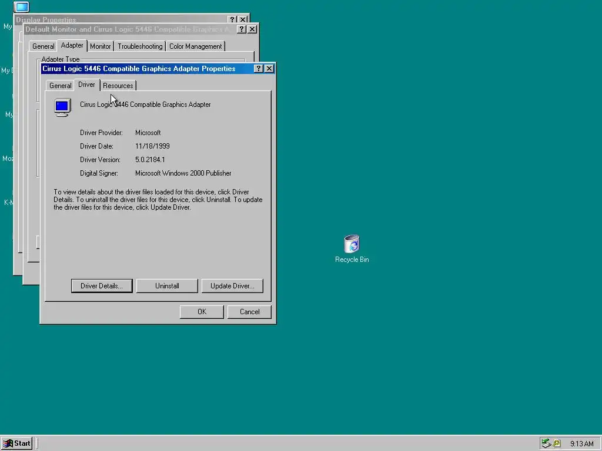Click the help question mark in Cirrus Logic dialog
The height and width of the screenshot is (451, 602).
[x=259, y=69]
